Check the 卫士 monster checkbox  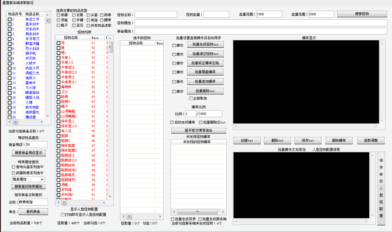[58, 92]
